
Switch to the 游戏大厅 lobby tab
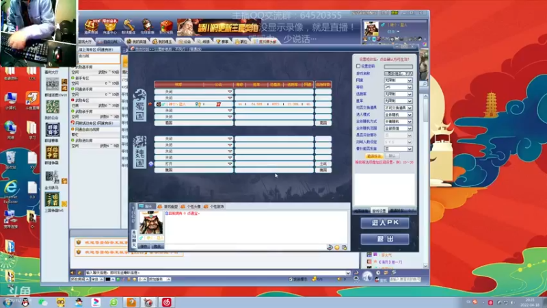[x=85, y=42]
